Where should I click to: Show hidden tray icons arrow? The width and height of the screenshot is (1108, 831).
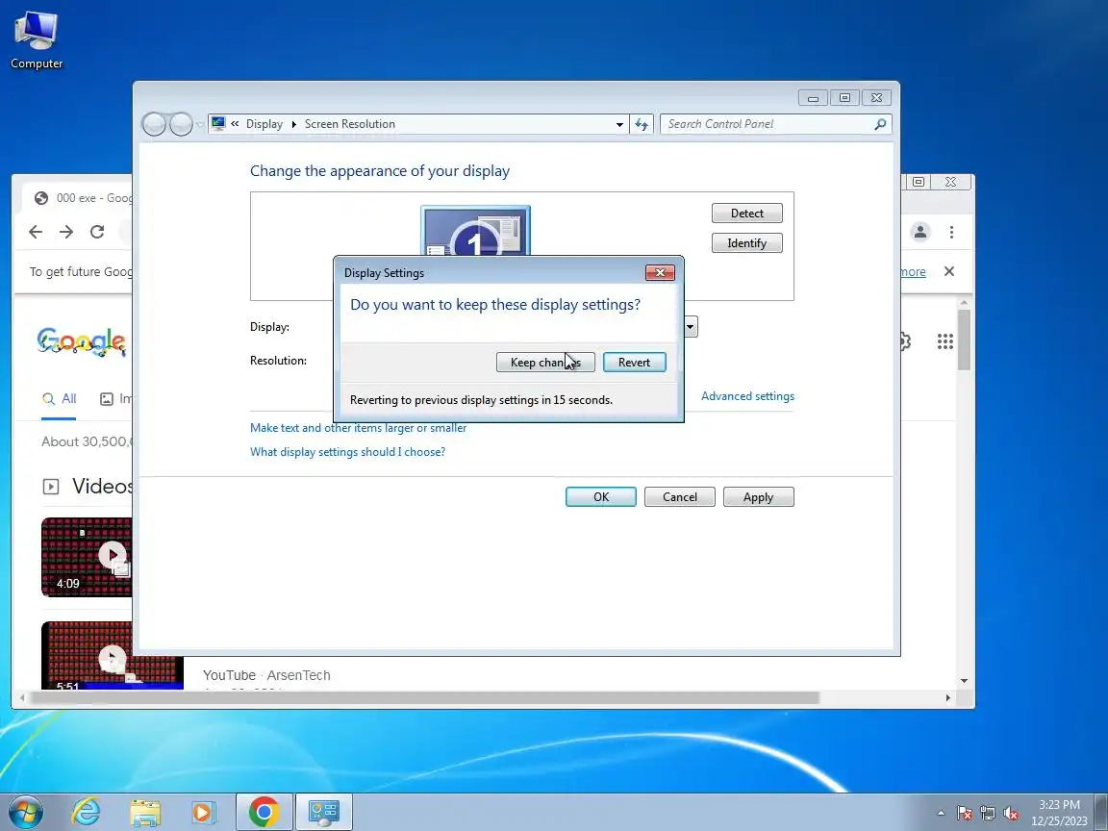click(941, 814)
